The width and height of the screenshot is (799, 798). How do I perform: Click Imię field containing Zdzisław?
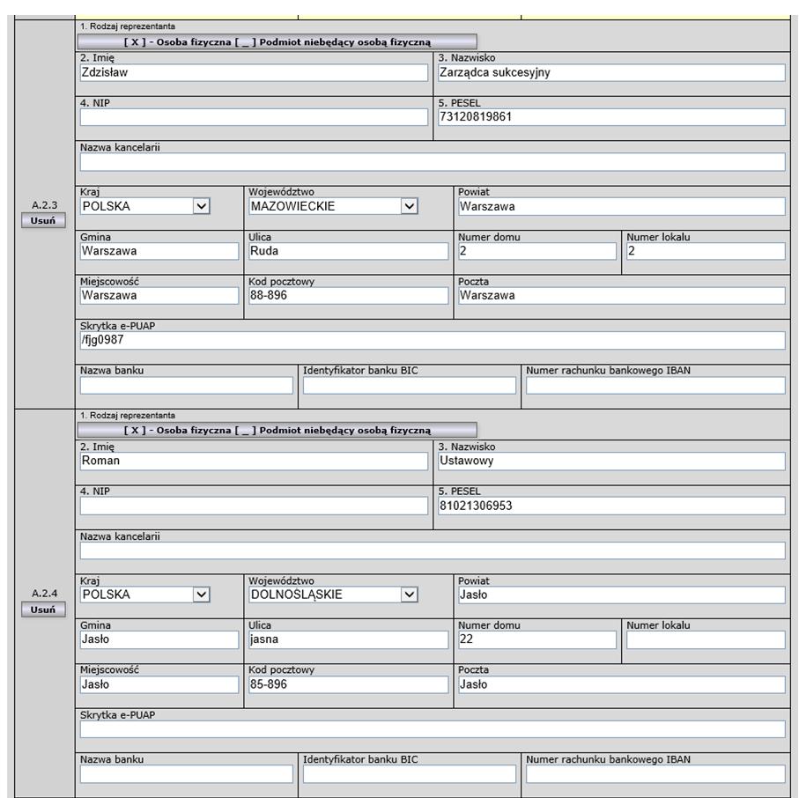[254, 72]
